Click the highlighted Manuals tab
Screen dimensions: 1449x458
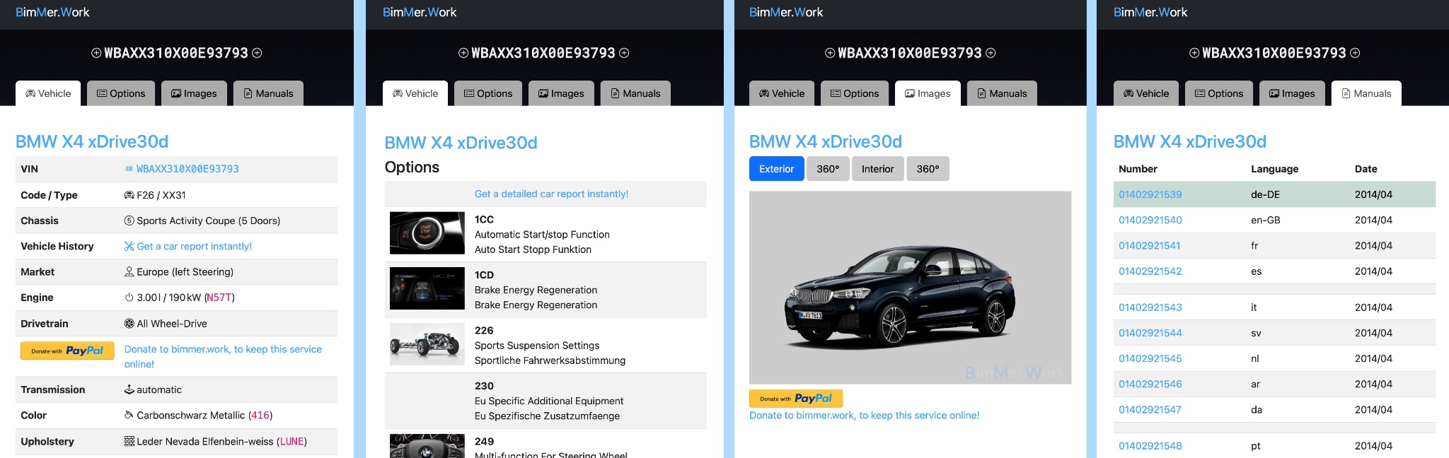(1366, 93)
